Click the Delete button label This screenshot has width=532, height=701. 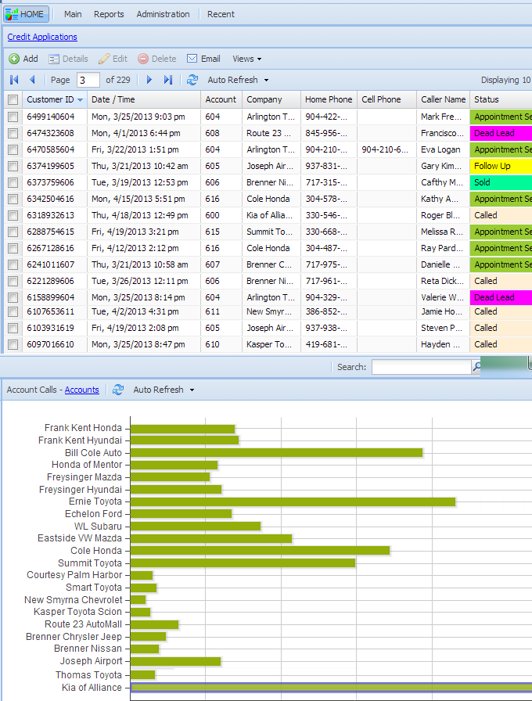click(164, 59)
